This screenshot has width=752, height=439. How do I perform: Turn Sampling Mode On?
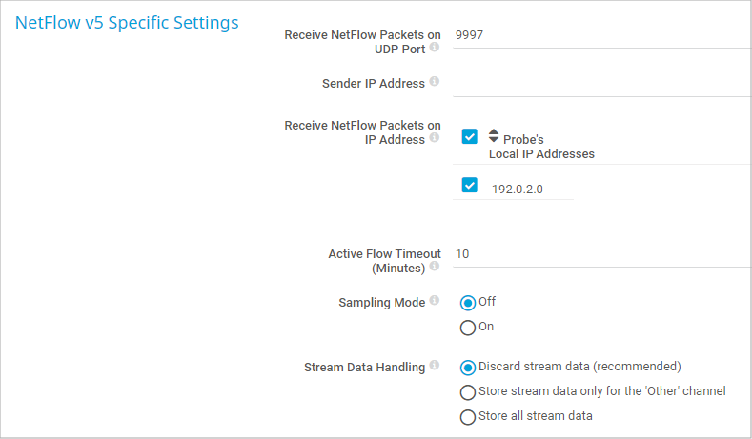[x=468, y=328]
